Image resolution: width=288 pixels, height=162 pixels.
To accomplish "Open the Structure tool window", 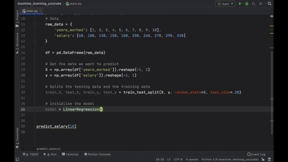I will click(17, 43).
